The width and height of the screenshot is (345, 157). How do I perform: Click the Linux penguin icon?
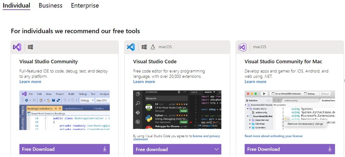[153, 47]
